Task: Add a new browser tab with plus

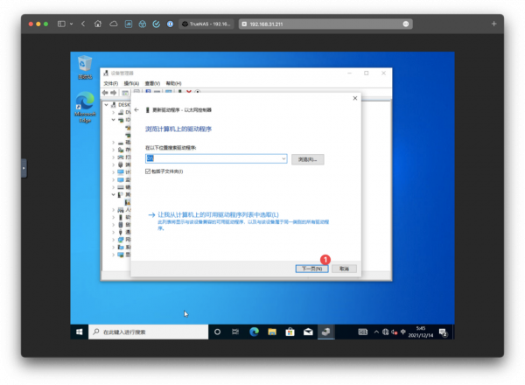Action: click(x=493, y=24)
